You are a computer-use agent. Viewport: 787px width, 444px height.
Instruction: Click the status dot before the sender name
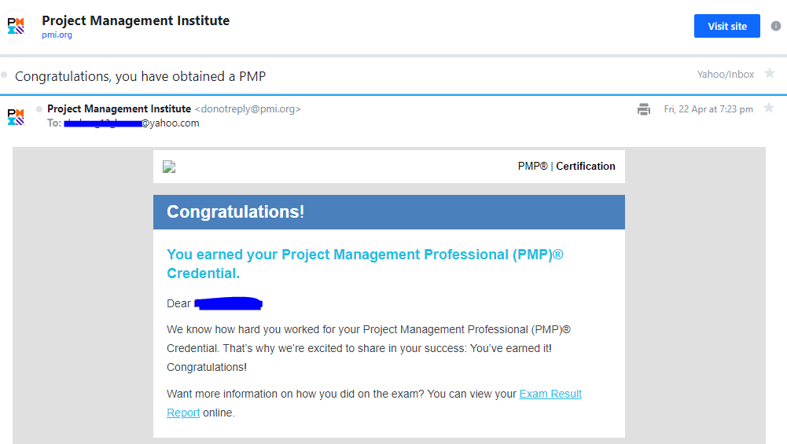[39, 109]
